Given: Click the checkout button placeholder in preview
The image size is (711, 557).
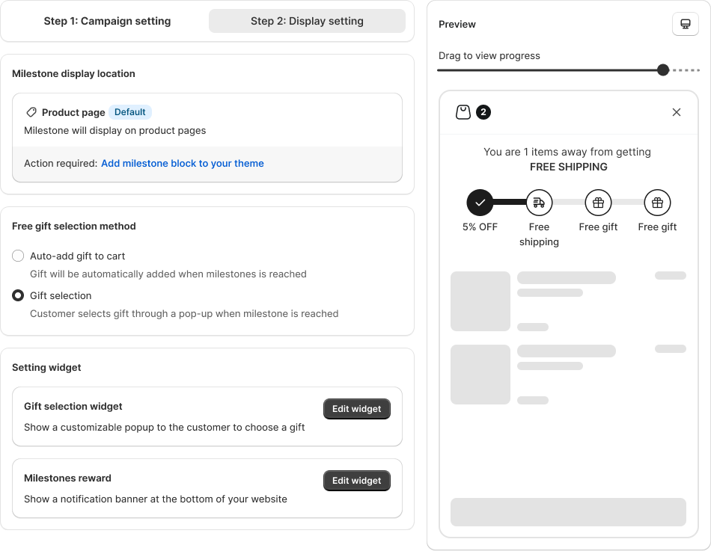Looking at the screenshot, I should tap(568, 512).
